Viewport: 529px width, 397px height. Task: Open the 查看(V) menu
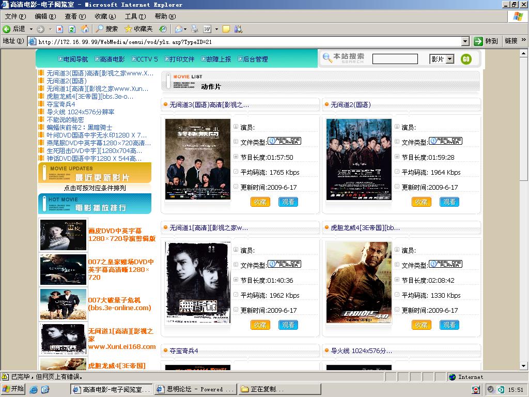click(75, 16)
